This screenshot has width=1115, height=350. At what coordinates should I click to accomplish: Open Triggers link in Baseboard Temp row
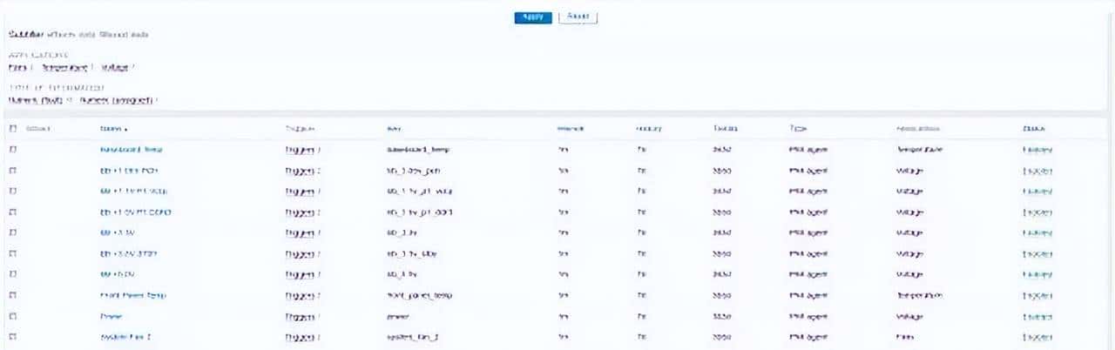[301, 149]
